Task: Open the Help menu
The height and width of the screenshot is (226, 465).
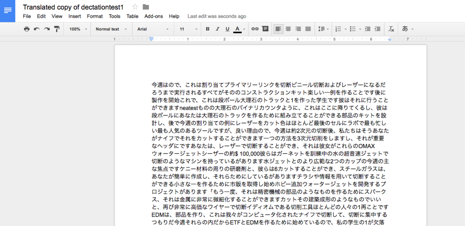Action: point(174,16)
